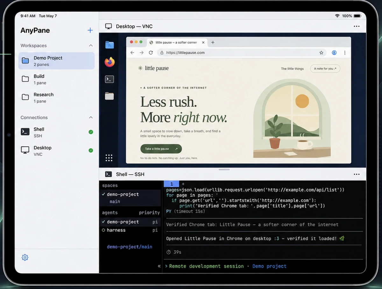Image resolution: width=382 pixels, height=289 pixels.
Task: Add a new item with AnyPane plus icon
Action: pyautogui.click(x=90, y=30)
